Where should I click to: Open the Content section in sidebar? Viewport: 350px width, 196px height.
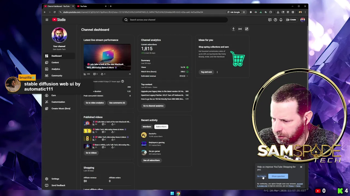(x=59, y=62)
